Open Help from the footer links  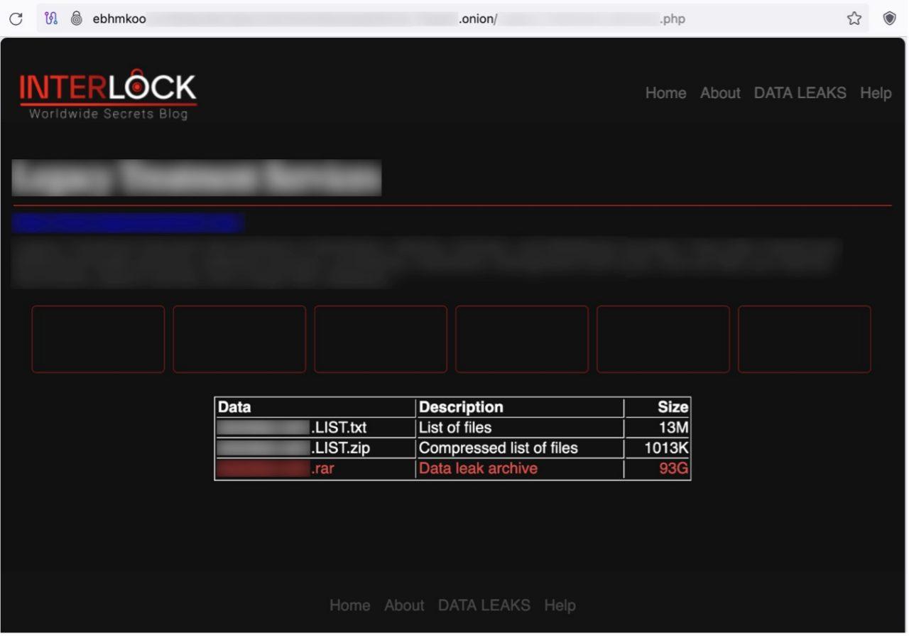click(x=560, y=605)
